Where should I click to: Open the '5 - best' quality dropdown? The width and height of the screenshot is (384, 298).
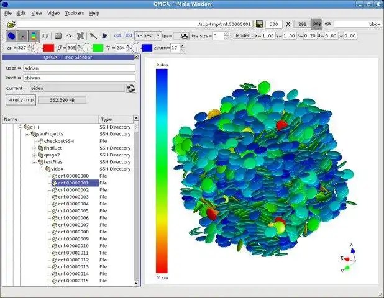148,36
